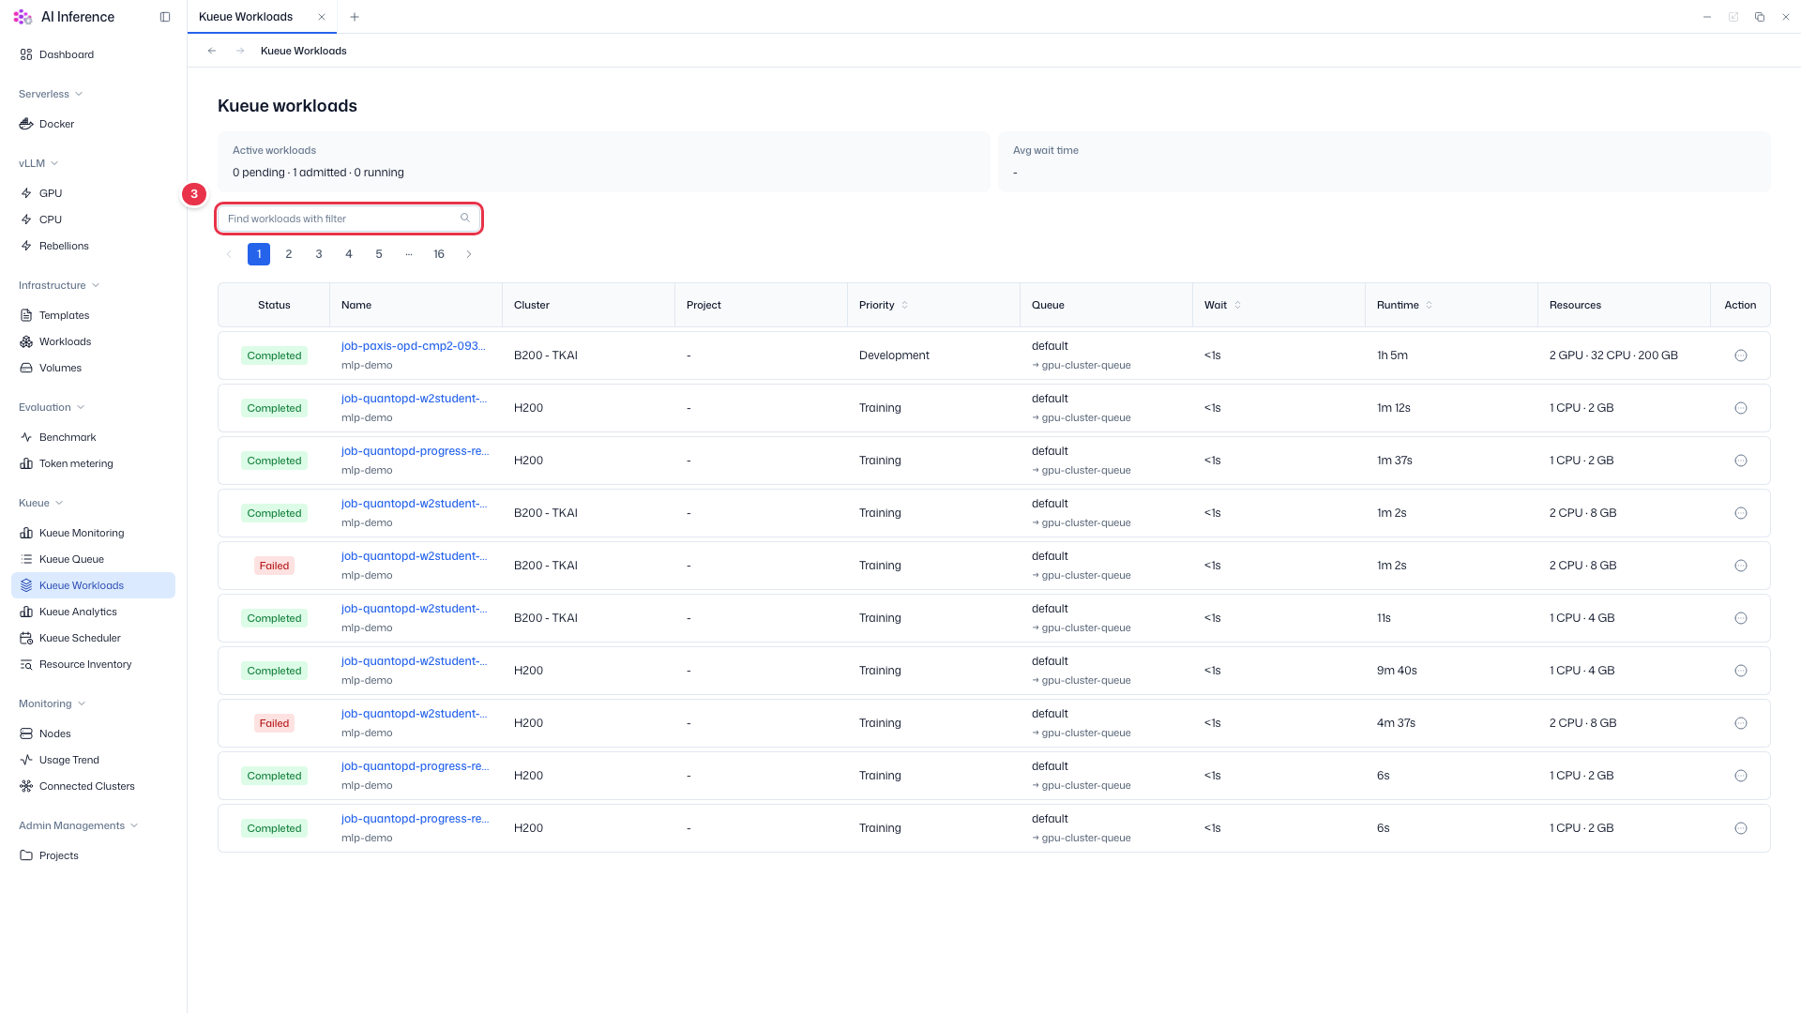Open the Volumes page

[93, 368]
